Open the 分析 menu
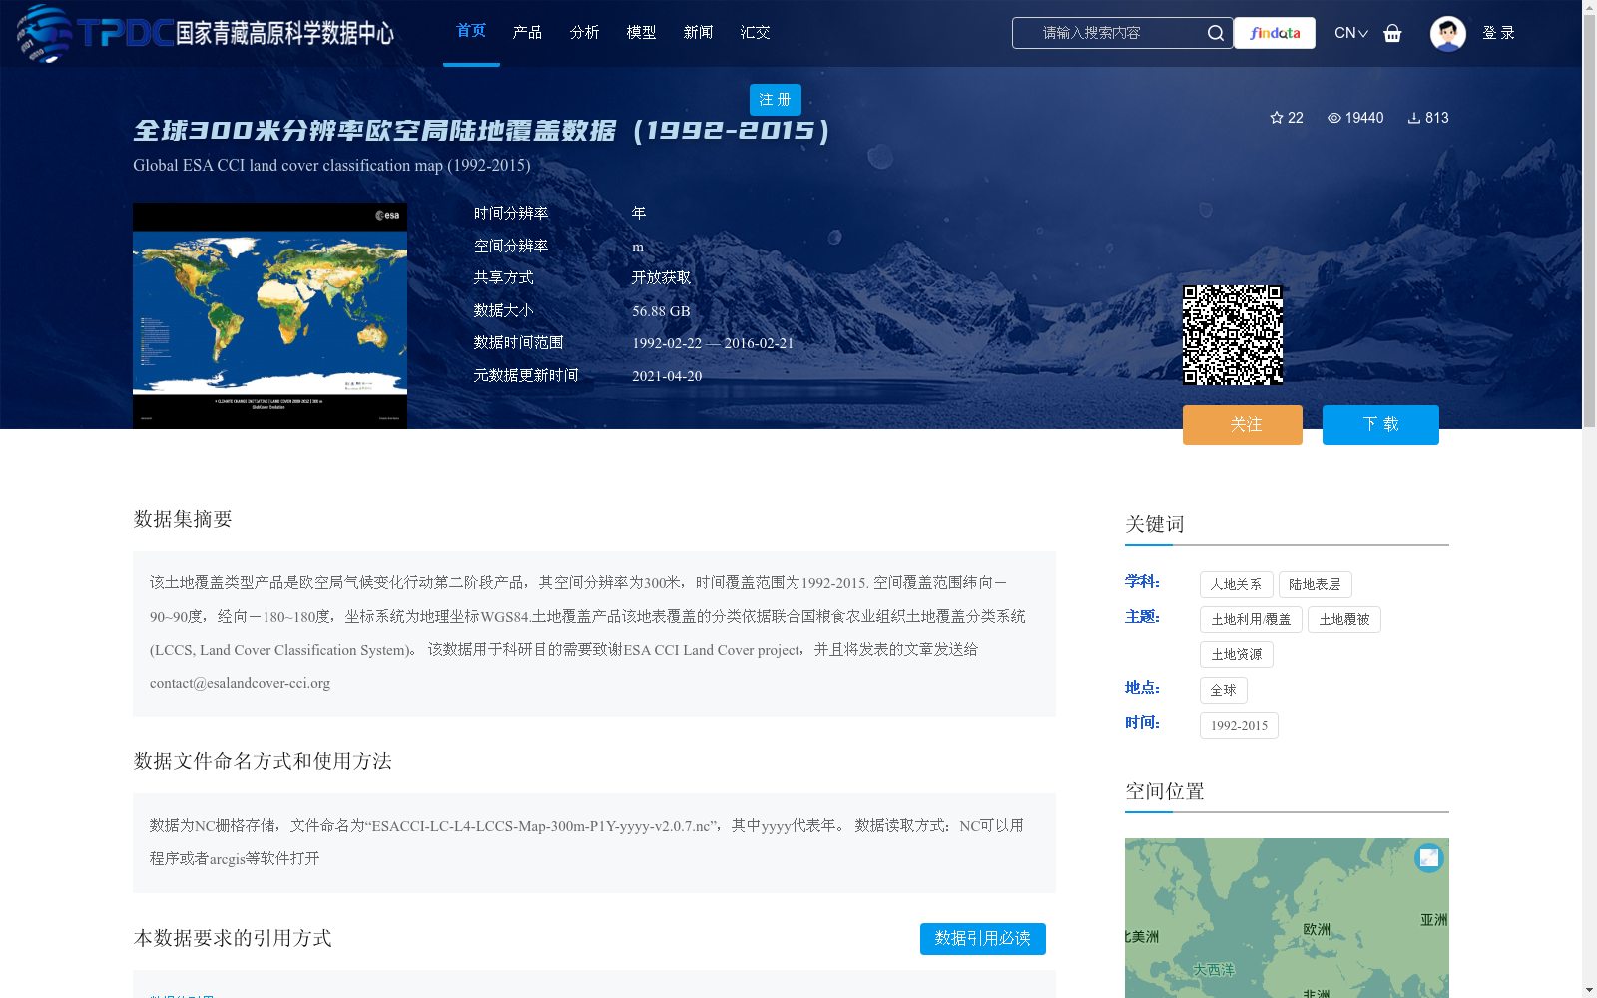1597x998 pixels. pyautogui.click(x=584, y=32)
